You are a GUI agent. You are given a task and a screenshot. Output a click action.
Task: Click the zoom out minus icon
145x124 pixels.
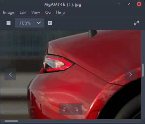(9, 23)
